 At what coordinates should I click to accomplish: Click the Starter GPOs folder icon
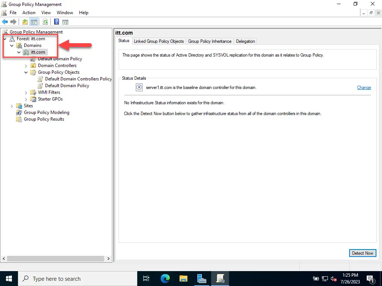click(x=33, y=99)
